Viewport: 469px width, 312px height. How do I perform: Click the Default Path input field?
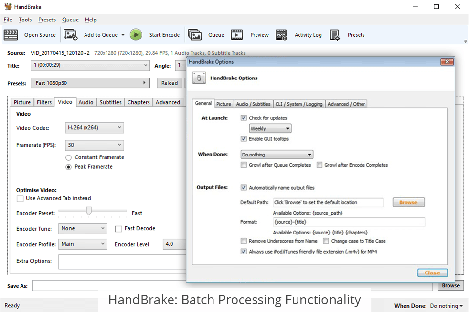pos(328,202)
